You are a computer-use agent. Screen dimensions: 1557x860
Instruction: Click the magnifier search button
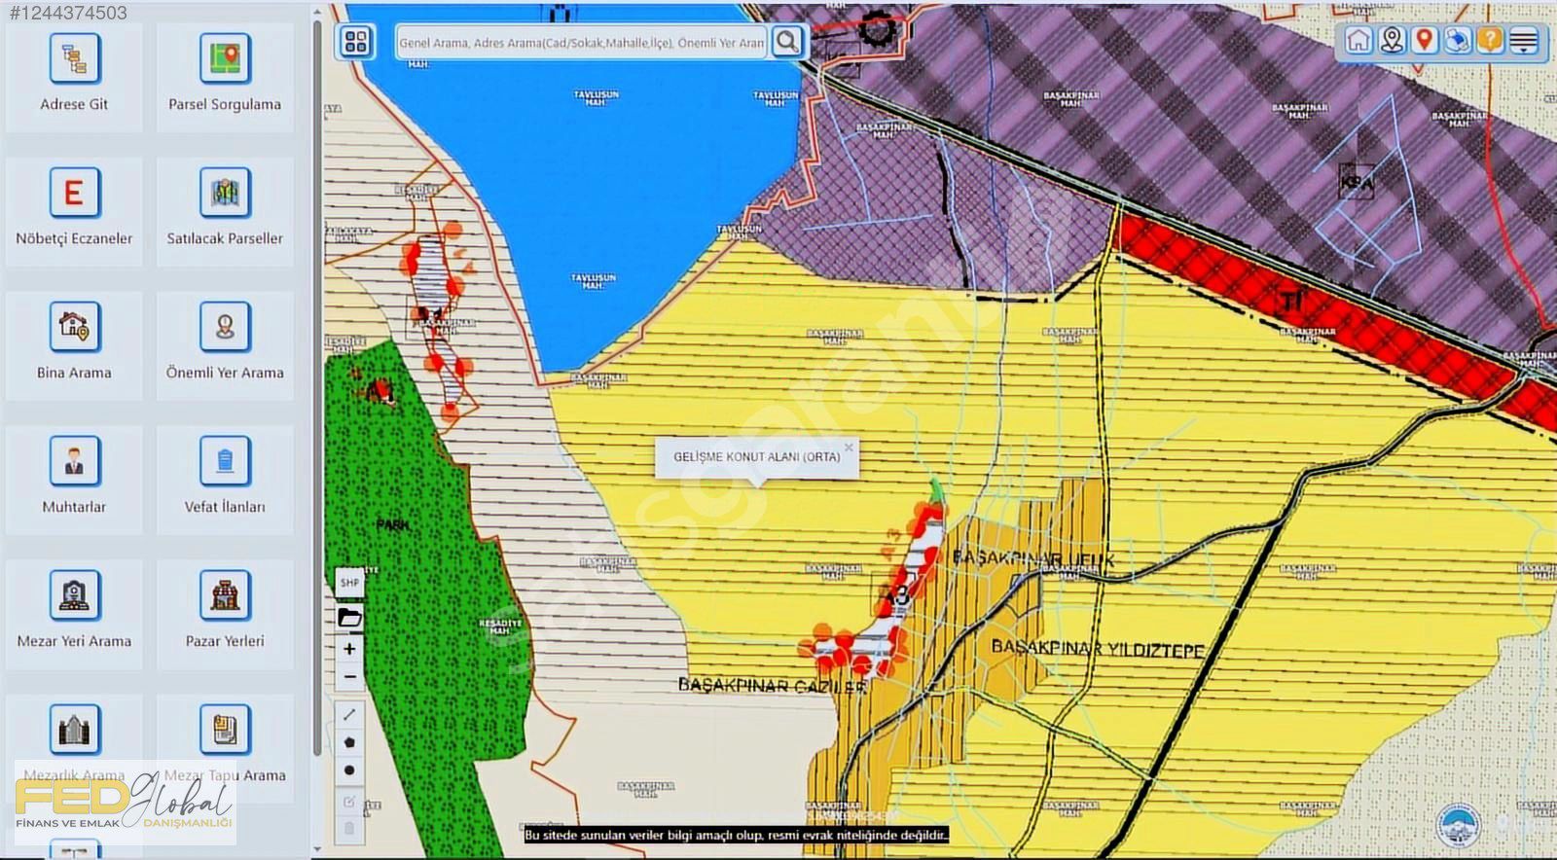786,42
